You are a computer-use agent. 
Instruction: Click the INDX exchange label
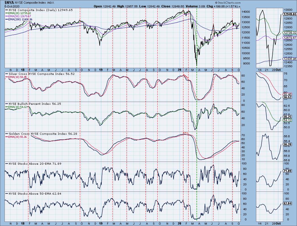[x=51, y=3]
